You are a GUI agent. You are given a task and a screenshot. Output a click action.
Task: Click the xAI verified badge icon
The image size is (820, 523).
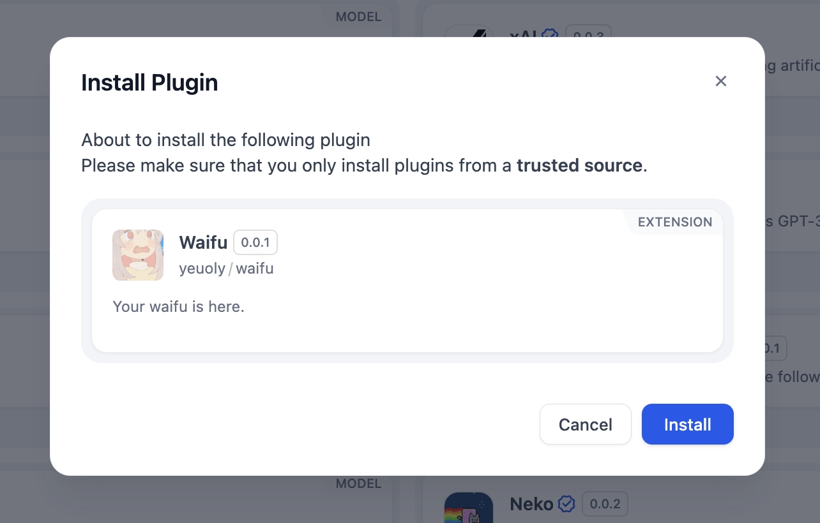pyautogui.click(x=550, y=33)
